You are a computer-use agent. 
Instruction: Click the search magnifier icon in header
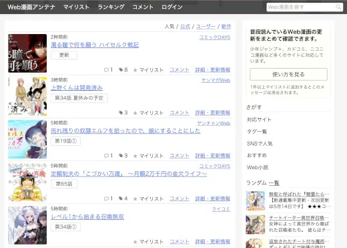[338, 7]
